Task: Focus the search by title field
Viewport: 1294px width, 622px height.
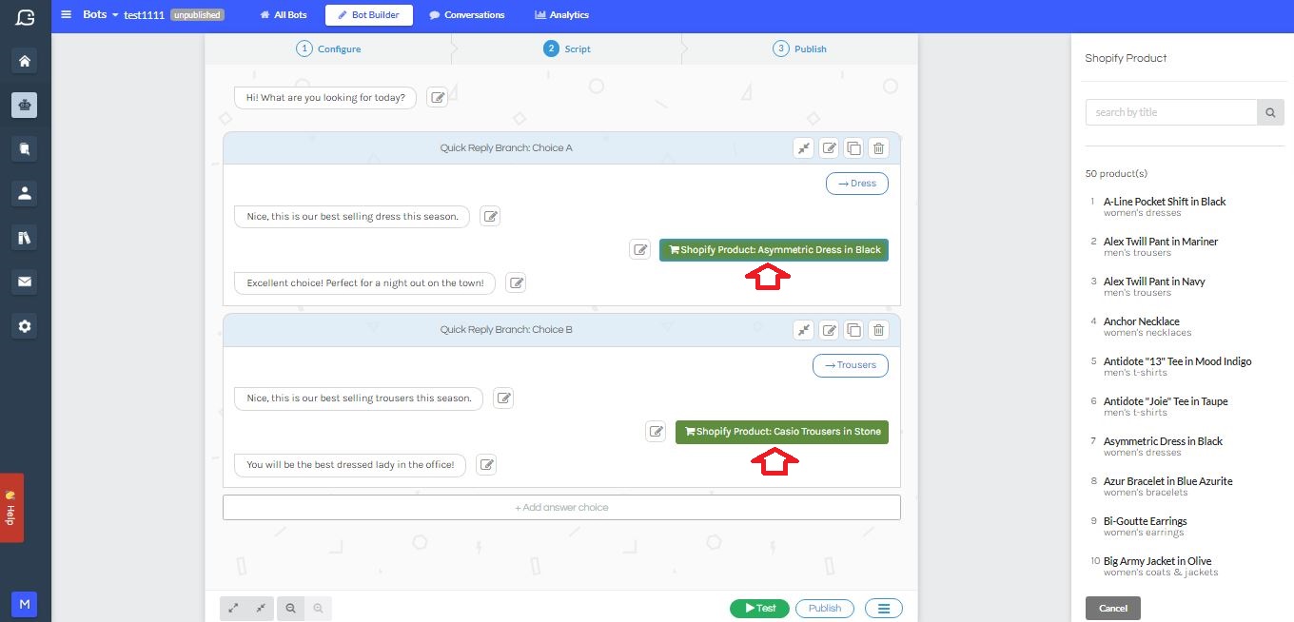Action: pyautogui.click(x=1171, y=112)
